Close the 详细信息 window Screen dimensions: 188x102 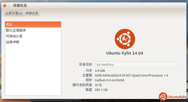[x=5, y=5]
